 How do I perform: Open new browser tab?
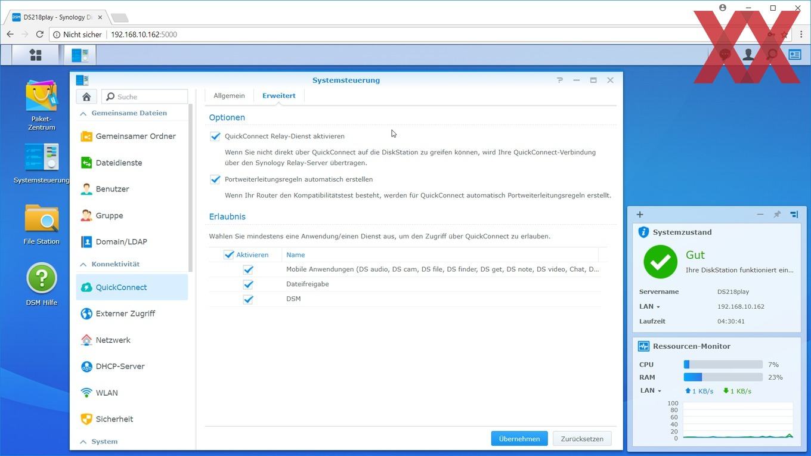point(119,18)
